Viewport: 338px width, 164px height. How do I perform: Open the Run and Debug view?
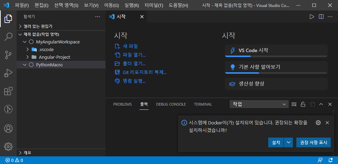[x=8, y=73]
